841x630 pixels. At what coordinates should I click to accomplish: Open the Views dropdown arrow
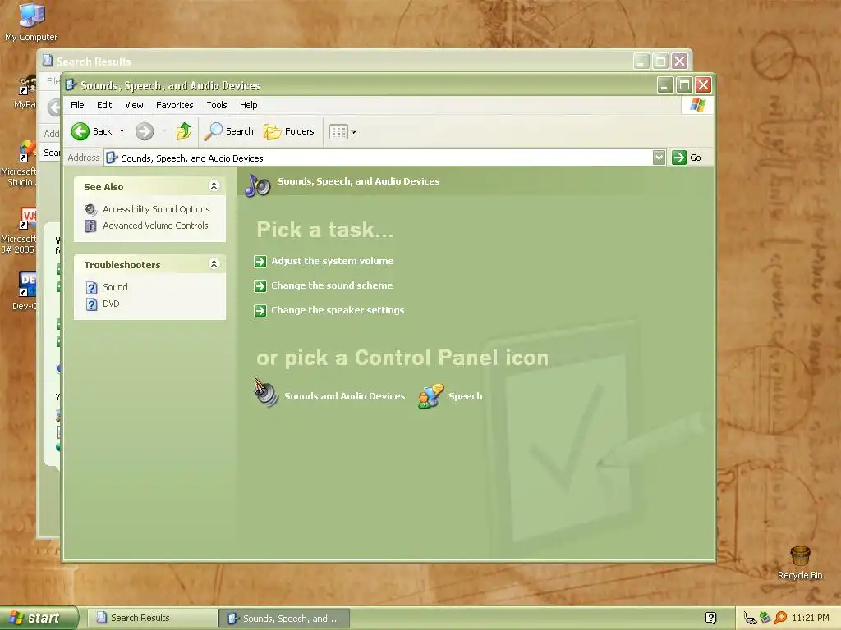point(353,132)
